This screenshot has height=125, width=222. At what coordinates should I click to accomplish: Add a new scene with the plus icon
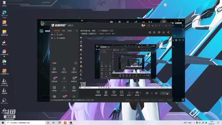(x=77, y=31)
